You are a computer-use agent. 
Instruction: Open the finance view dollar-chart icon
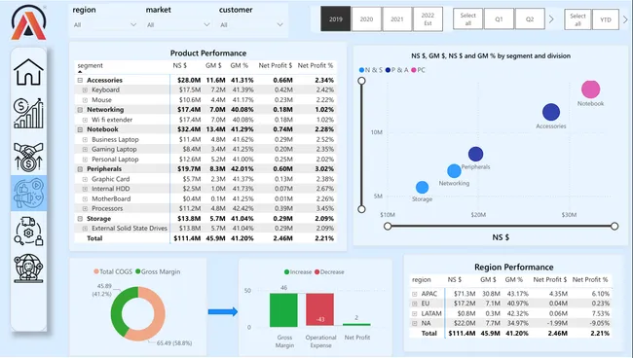click(x=28, y=113)
